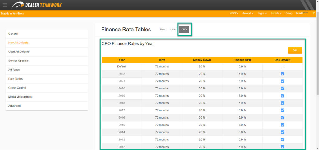319x150 pixels.
Task: Open the Pages dropdown
Action: pos(262,14)
